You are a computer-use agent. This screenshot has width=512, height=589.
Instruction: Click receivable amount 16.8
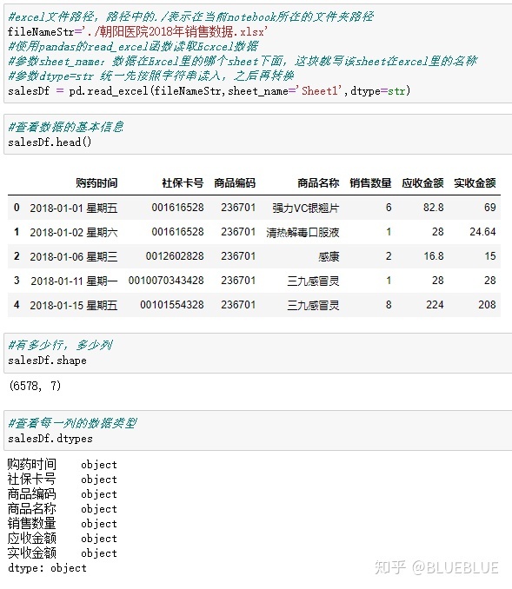click(434, 256)
